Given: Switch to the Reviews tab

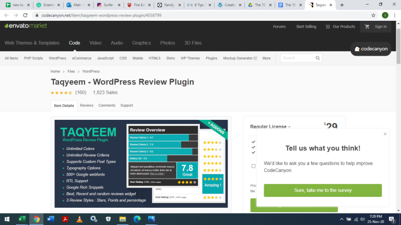Looking at the screenshot, I should pyautogui.click(x=87, y=105).
